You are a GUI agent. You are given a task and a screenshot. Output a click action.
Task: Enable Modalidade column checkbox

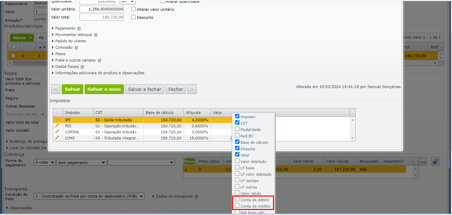pos(237,129)
